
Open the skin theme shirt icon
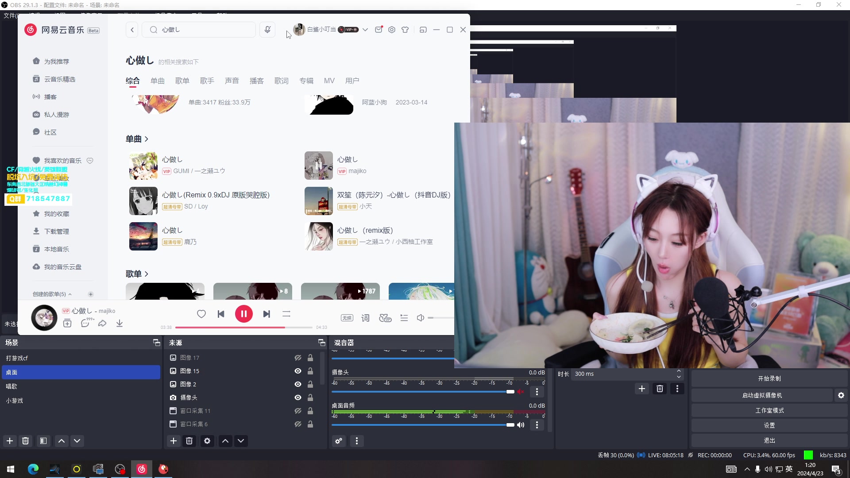405,30
